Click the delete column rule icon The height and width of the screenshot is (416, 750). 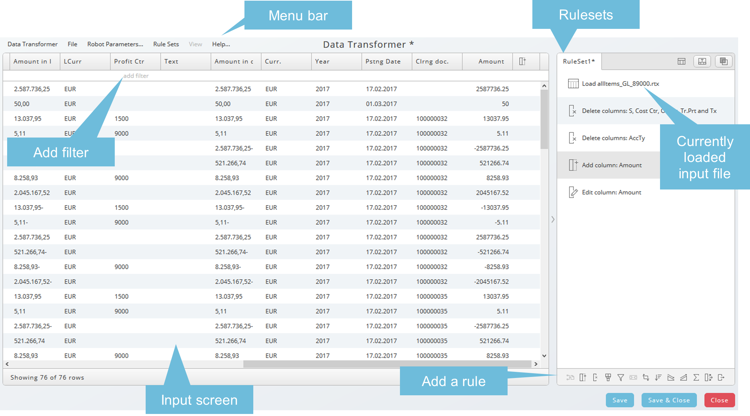(x=595, y=378)
